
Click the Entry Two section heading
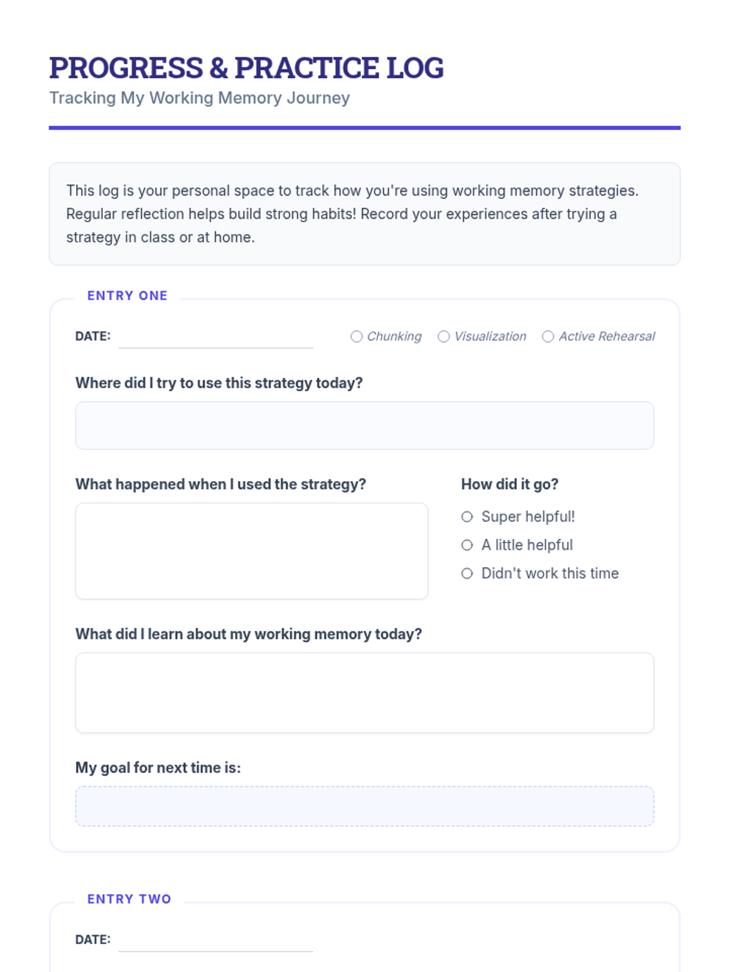pos(129,899)
